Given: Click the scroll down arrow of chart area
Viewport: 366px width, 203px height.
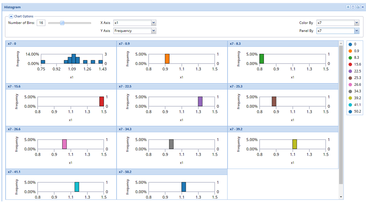Looking at the screenshot, I should [x=341, y=197].
